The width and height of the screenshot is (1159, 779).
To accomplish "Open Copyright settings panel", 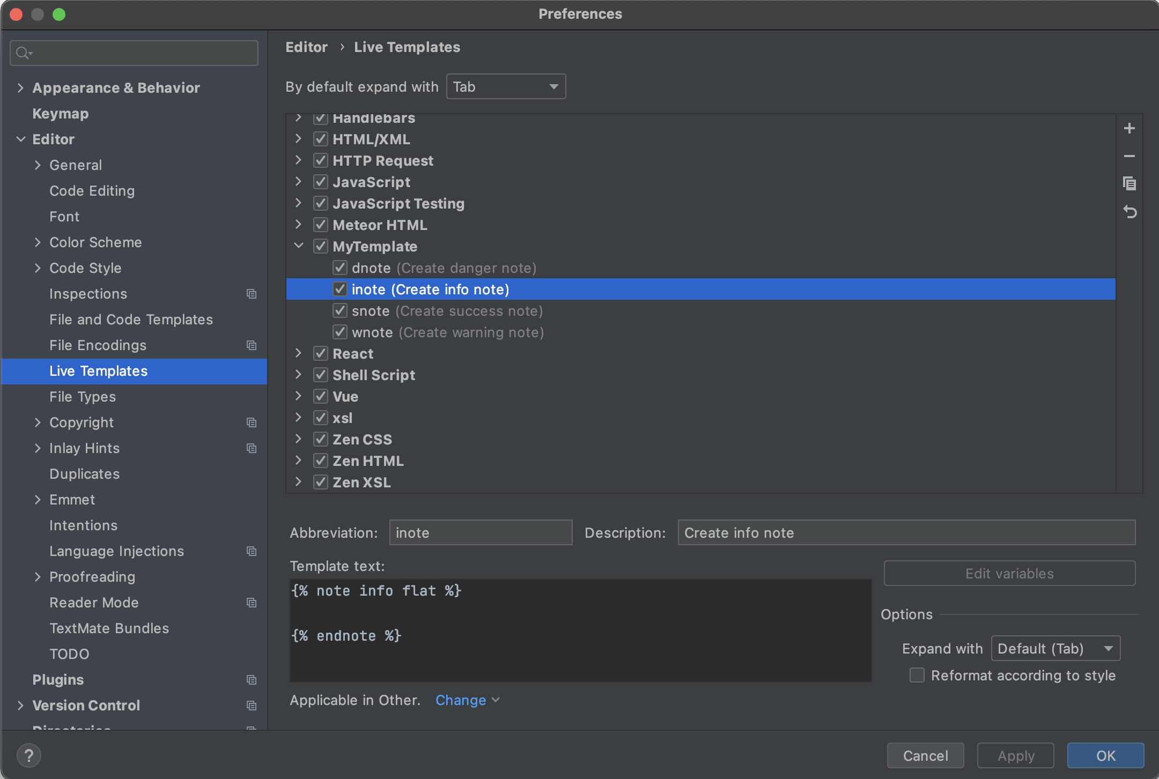I will [x=81, y=422].
